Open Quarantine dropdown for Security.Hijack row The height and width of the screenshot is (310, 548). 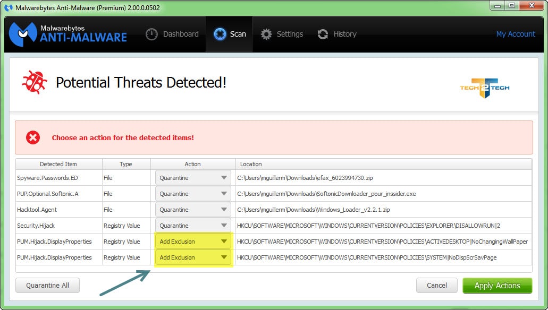(193, 226)
